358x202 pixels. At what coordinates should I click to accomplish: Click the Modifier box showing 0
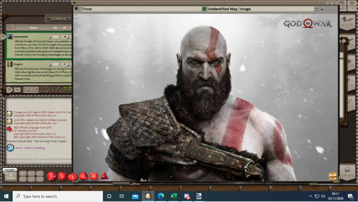11,176
